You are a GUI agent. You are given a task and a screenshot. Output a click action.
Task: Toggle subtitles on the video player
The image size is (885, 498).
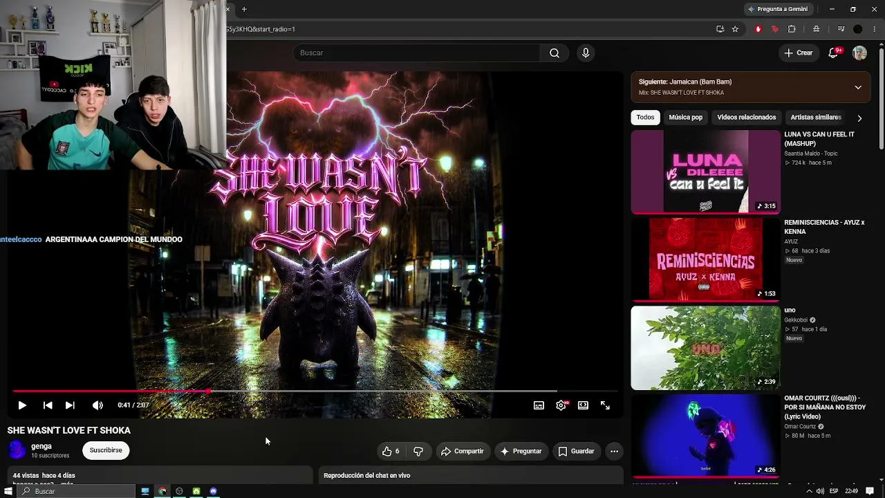coord(539,405)
